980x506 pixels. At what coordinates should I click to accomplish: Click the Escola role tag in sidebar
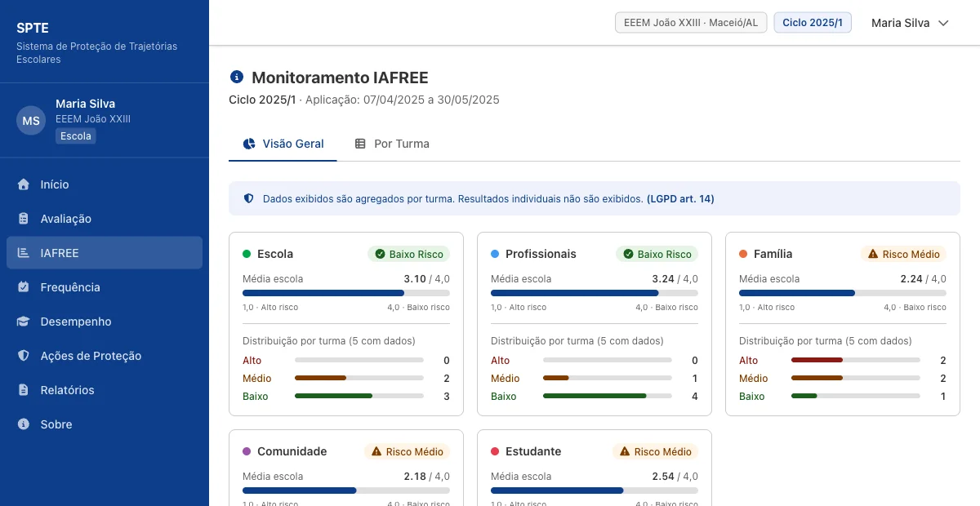coord(76,136)
